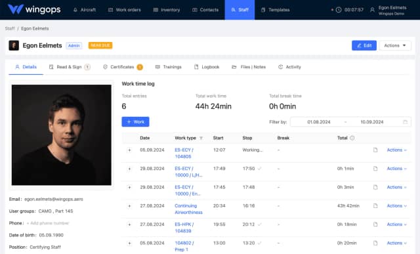
Task: Open note icon for 05.09.2024 entry
Action: 375,150
